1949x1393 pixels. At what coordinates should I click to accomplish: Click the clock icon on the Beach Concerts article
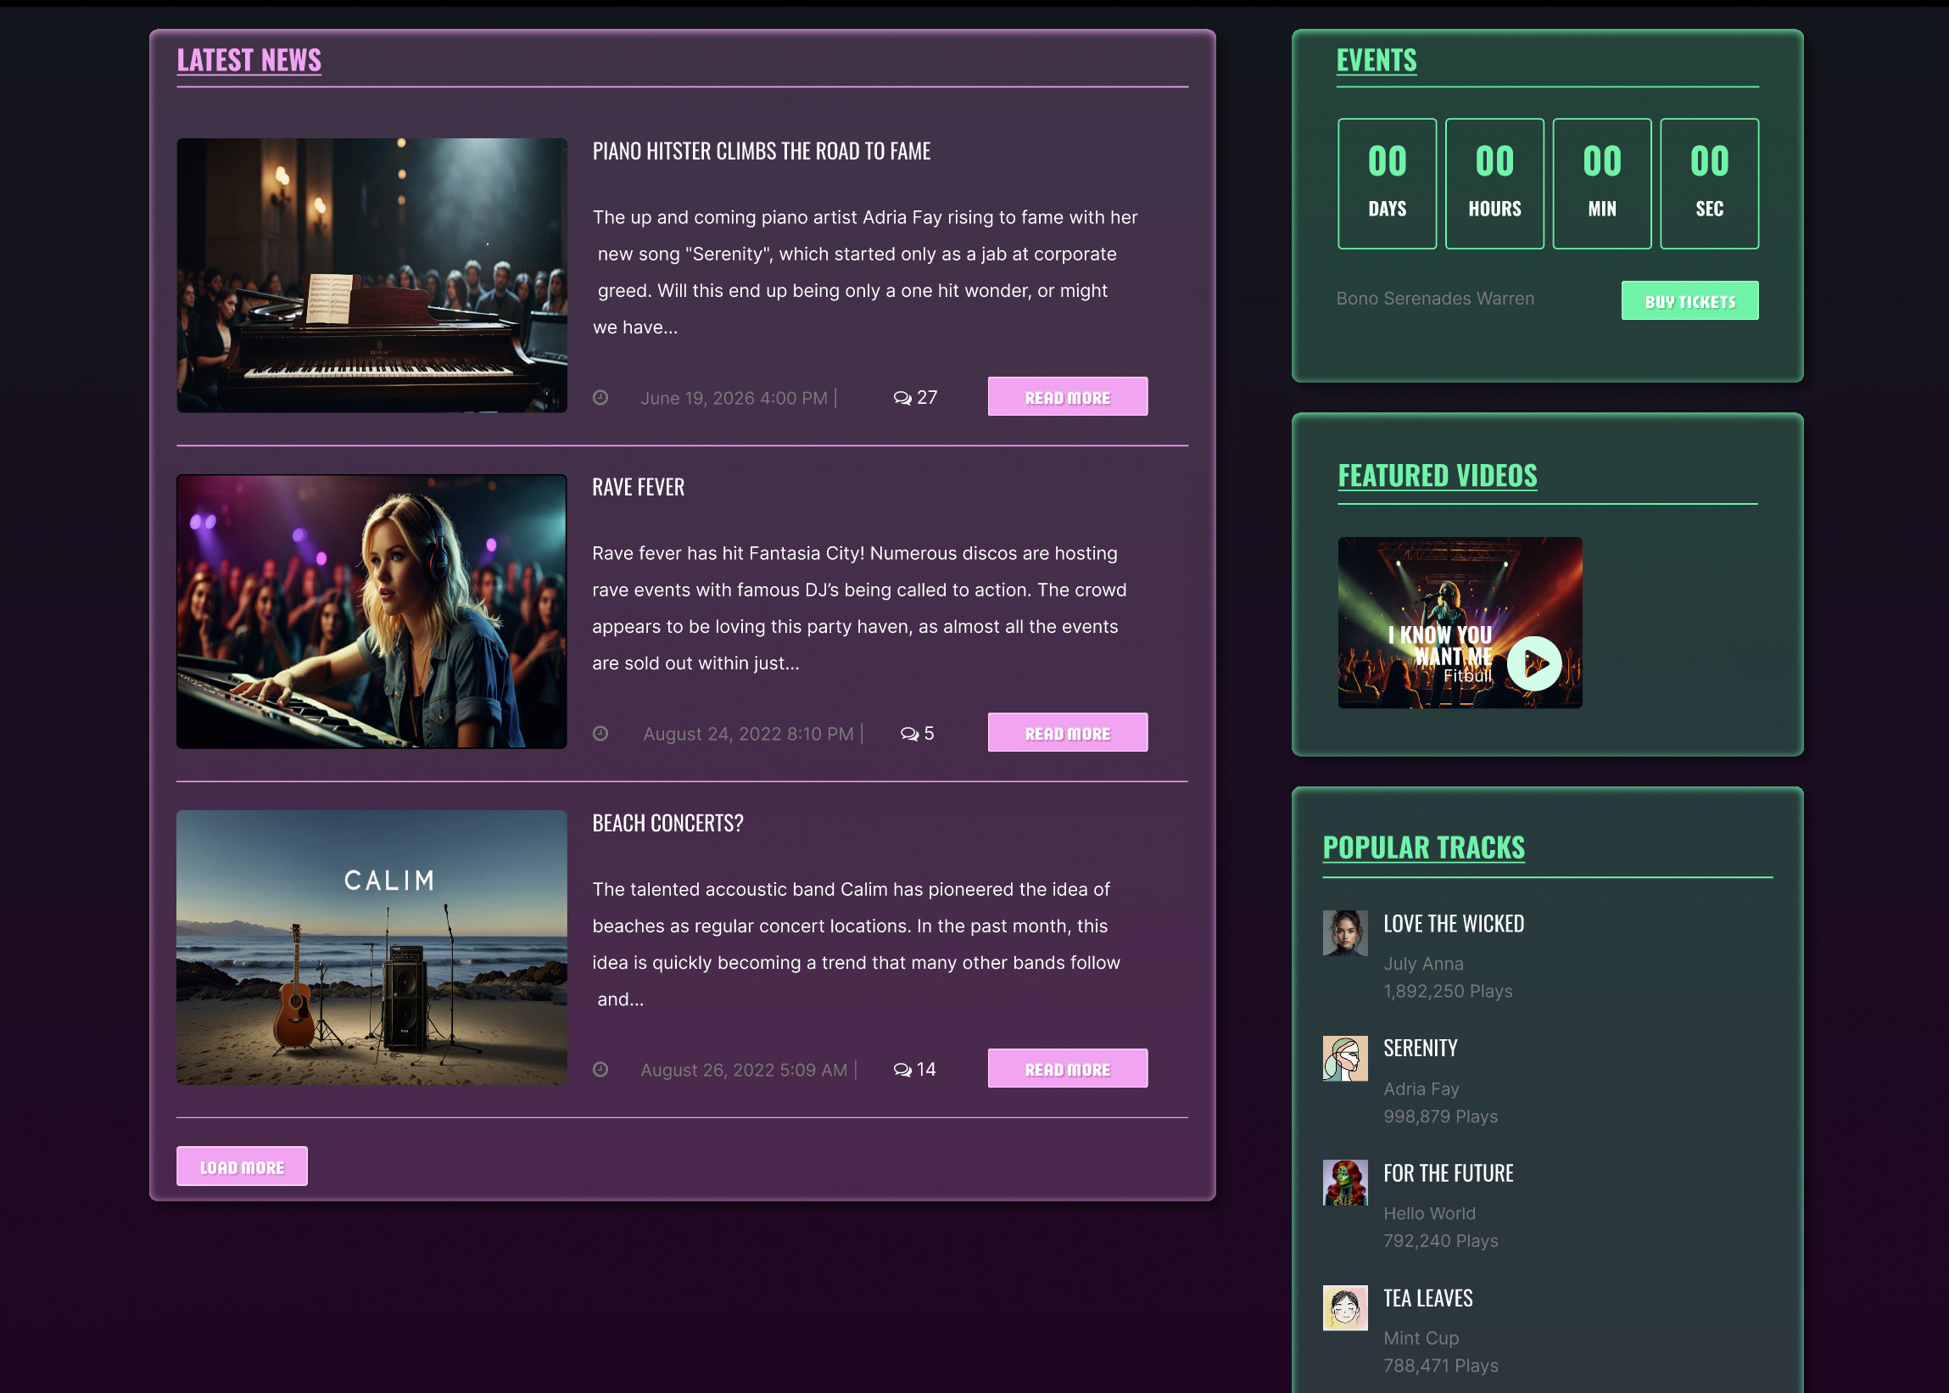pyautogui.click(x=601, y=1070)
